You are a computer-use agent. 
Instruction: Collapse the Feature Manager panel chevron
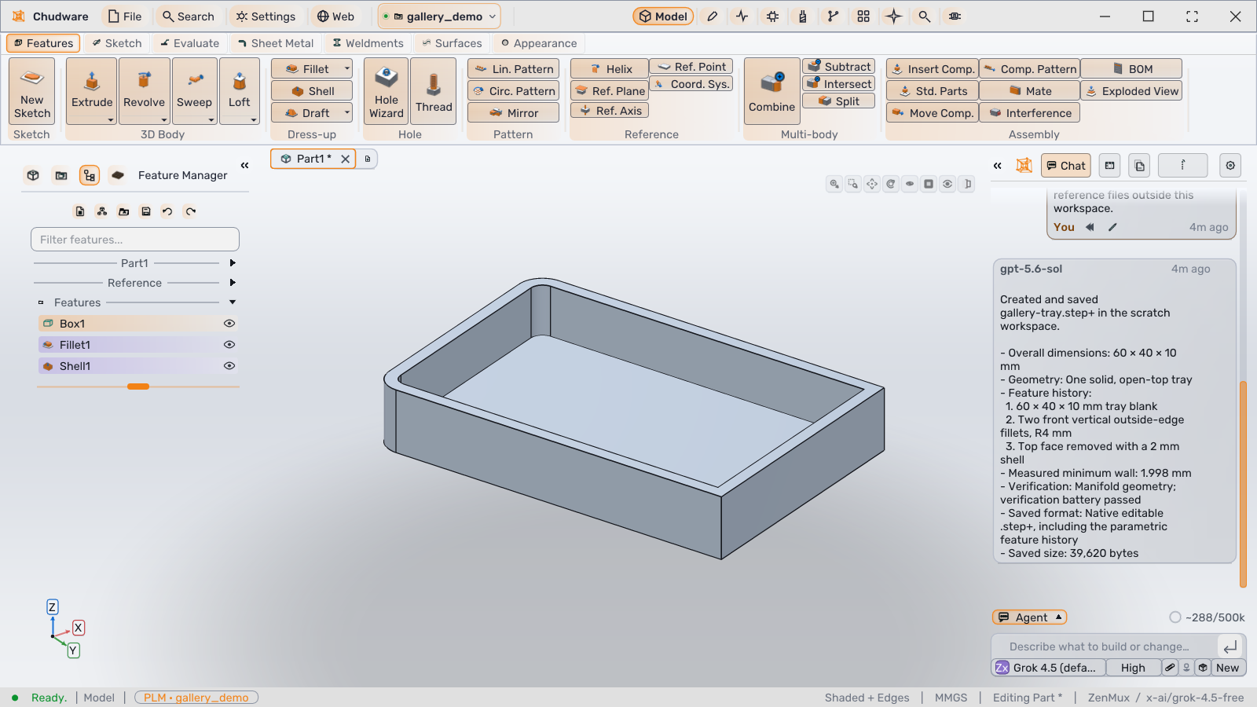pos(245,165)
